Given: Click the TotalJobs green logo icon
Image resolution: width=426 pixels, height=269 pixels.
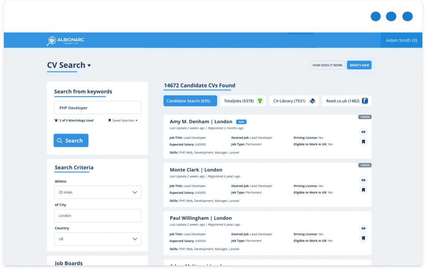Looking at the screenshot, I should coord(260,101).
